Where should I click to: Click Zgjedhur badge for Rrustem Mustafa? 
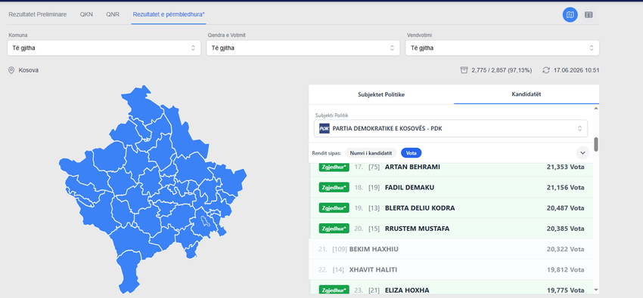(x=334, y=229)
